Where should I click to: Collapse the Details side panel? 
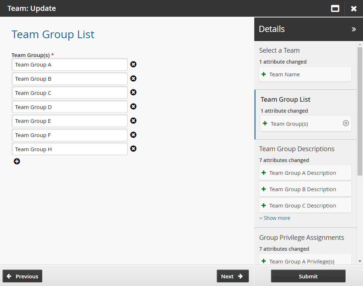point(354,29)
